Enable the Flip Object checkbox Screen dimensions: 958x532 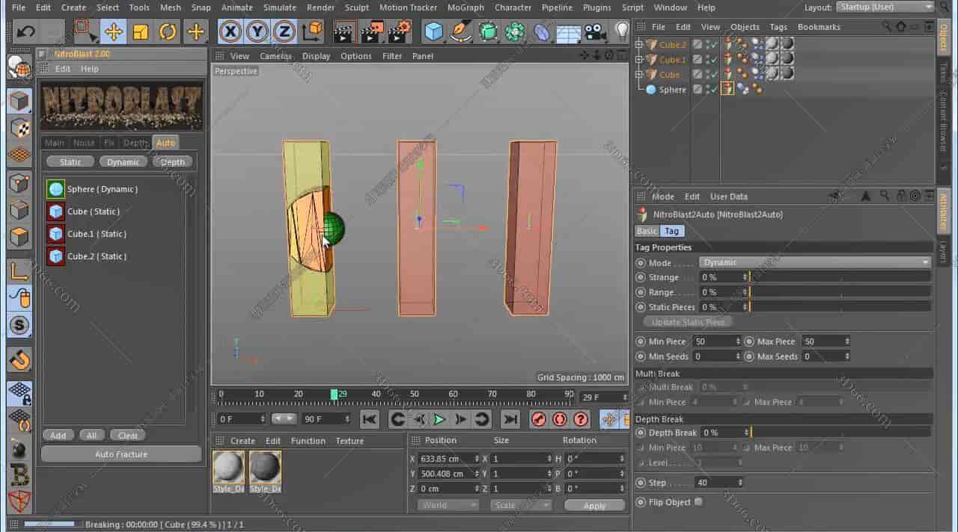(x=698, y=501)
